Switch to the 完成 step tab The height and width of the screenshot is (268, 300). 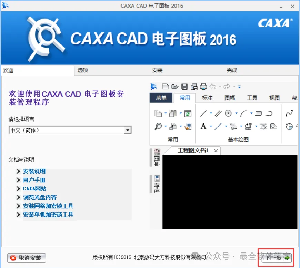(x=232, y=70)
